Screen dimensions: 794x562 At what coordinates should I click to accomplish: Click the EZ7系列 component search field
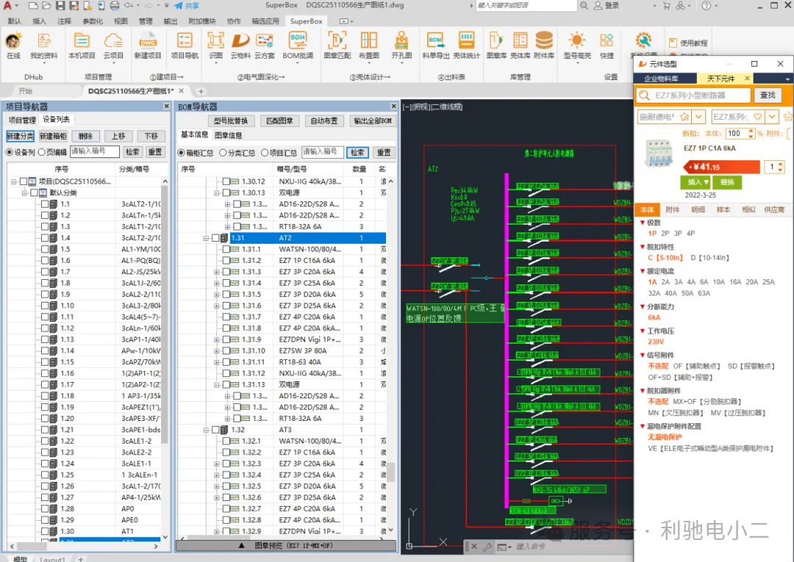coord(693,96)
